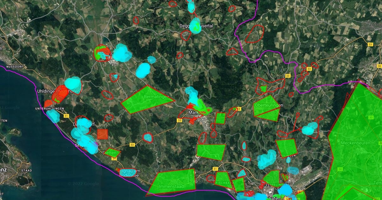Click the route 31 shield near Unteruhldingen
Image resolution: width=382 pixels, height=200 pixels.
click(66, 117)
